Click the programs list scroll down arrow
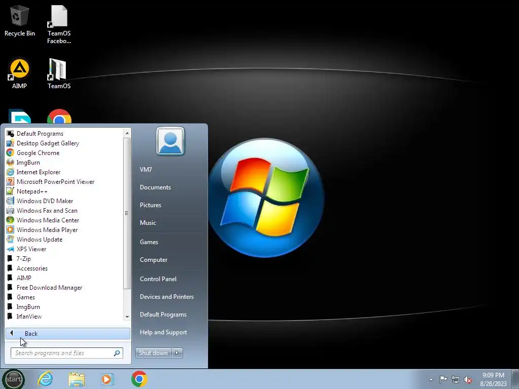This screenshot has width=519, height=389. [127, 317]
